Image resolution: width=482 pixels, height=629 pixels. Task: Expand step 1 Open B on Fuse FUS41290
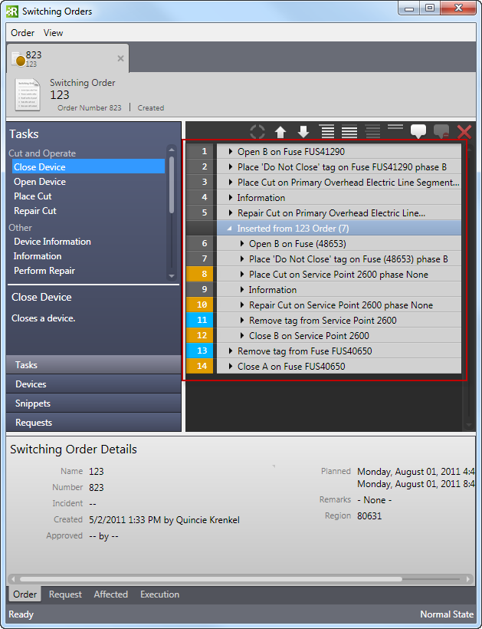(231, 152)
